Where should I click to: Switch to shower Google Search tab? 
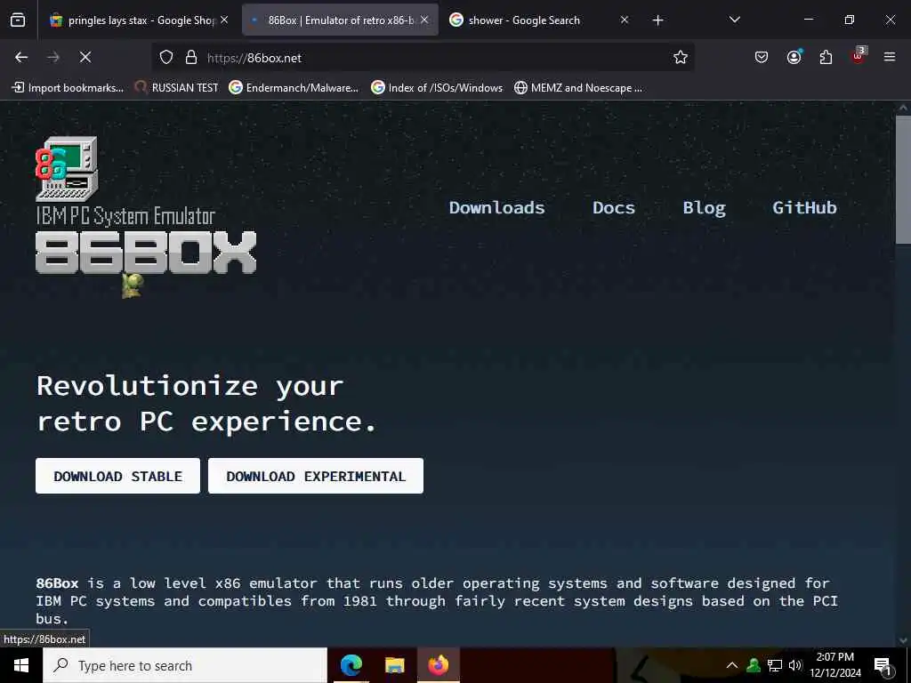pyautogui.click(x=540, y=20)
